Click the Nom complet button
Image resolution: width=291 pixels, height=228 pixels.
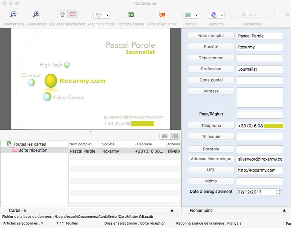[x=211, y=36]
